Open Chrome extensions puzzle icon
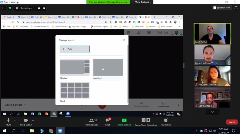 (x=171, y=22)
